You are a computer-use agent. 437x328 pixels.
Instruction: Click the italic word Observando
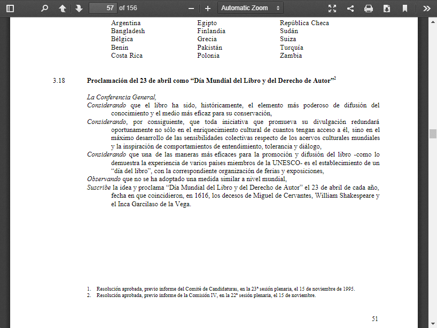tap(104, 179)
